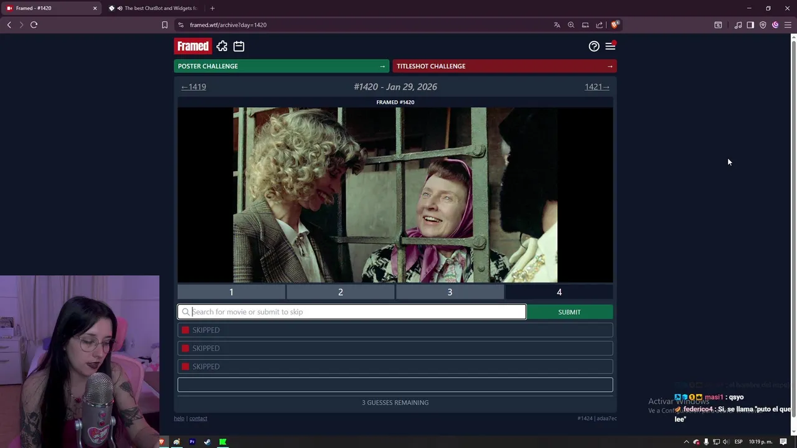
Task: Click the Framed logo
Action: click(193, 46)
